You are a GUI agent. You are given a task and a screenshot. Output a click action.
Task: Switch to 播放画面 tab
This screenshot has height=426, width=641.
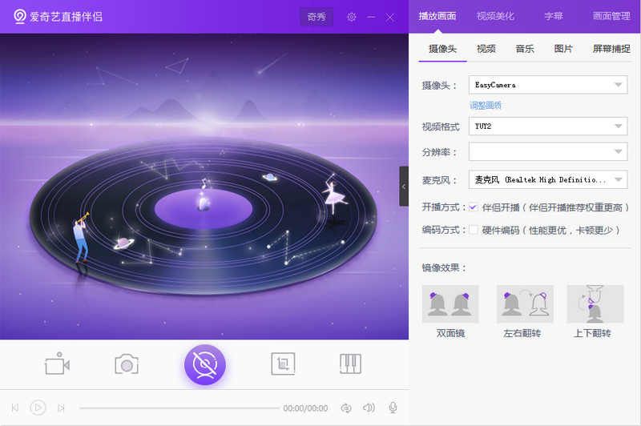click(437, 16)
